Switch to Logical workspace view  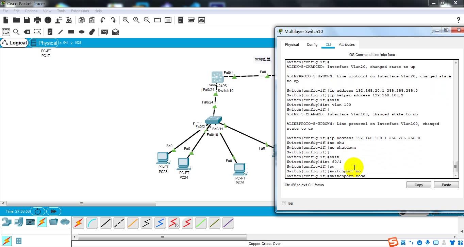click(14, 43)
